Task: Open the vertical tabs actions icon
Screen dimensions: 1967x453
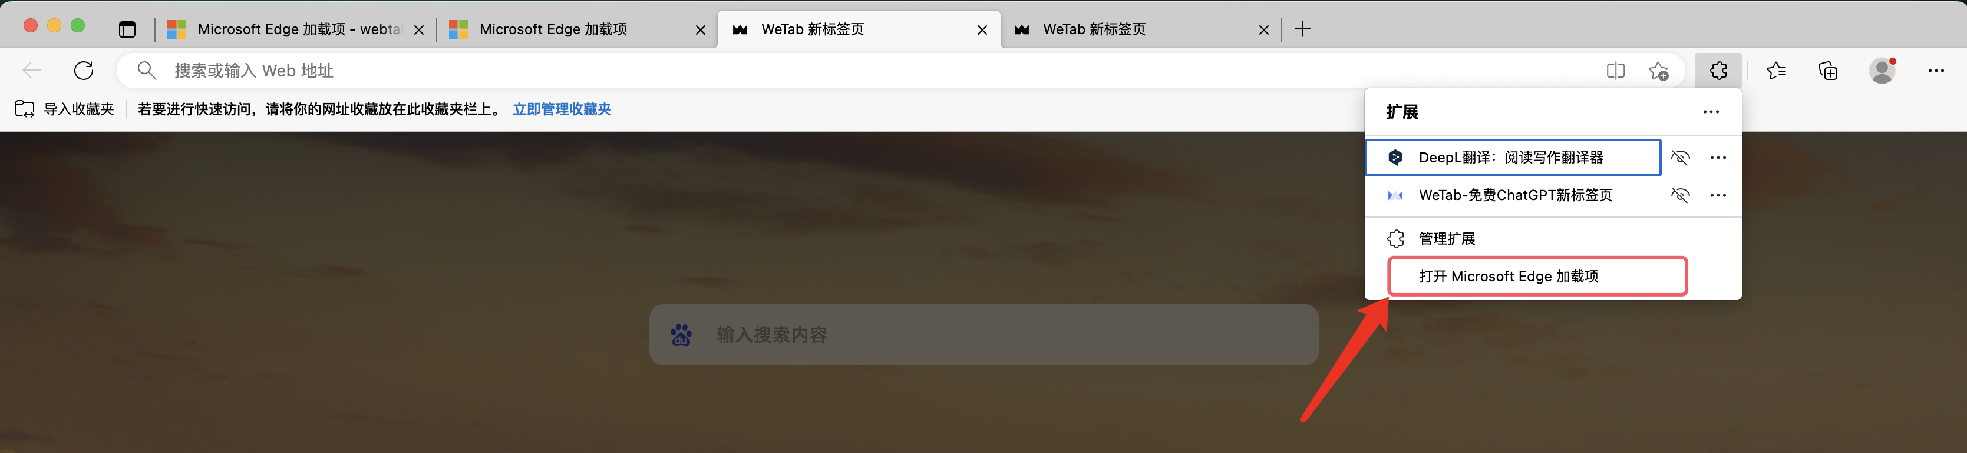Action: coord(127,29)
